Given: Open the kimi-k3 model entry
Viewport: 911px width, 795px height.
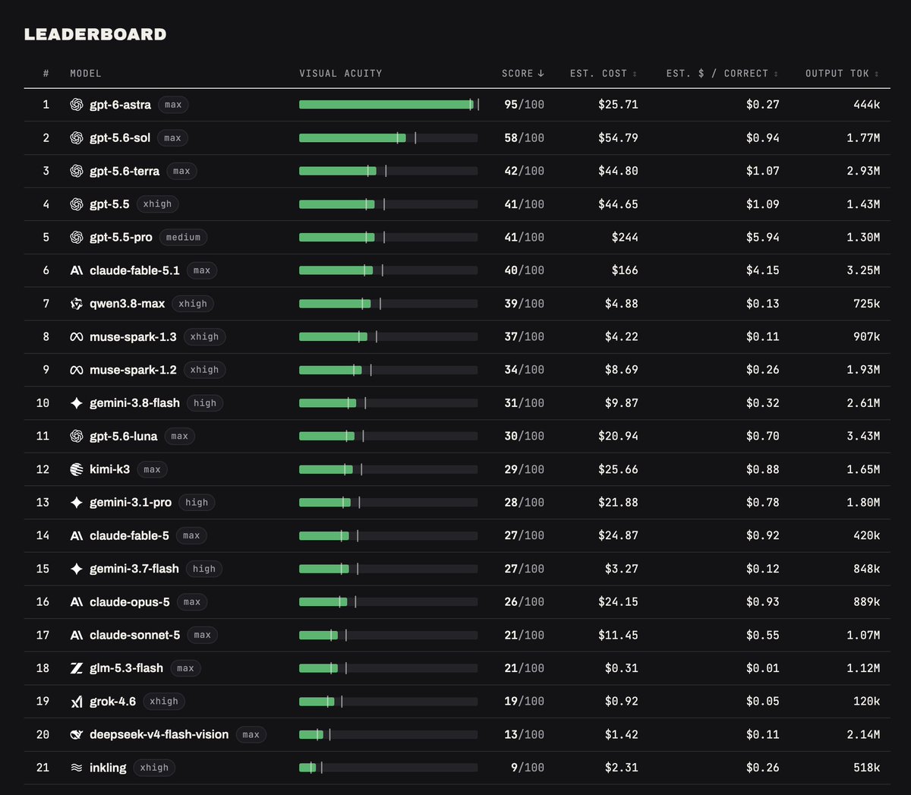Looking at the screenshot, I should coord(110,469).
